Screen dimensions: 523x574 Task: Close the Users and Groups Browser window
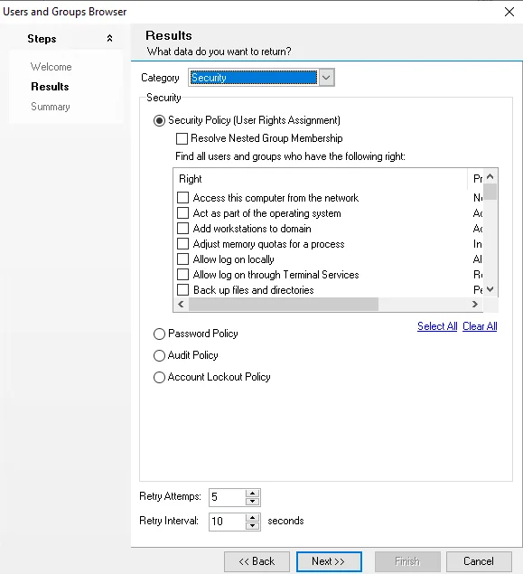point(509,12)
